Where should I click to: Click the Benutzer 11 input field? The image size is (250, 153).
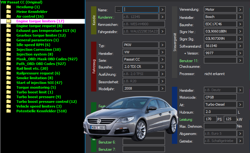[220, 60]
